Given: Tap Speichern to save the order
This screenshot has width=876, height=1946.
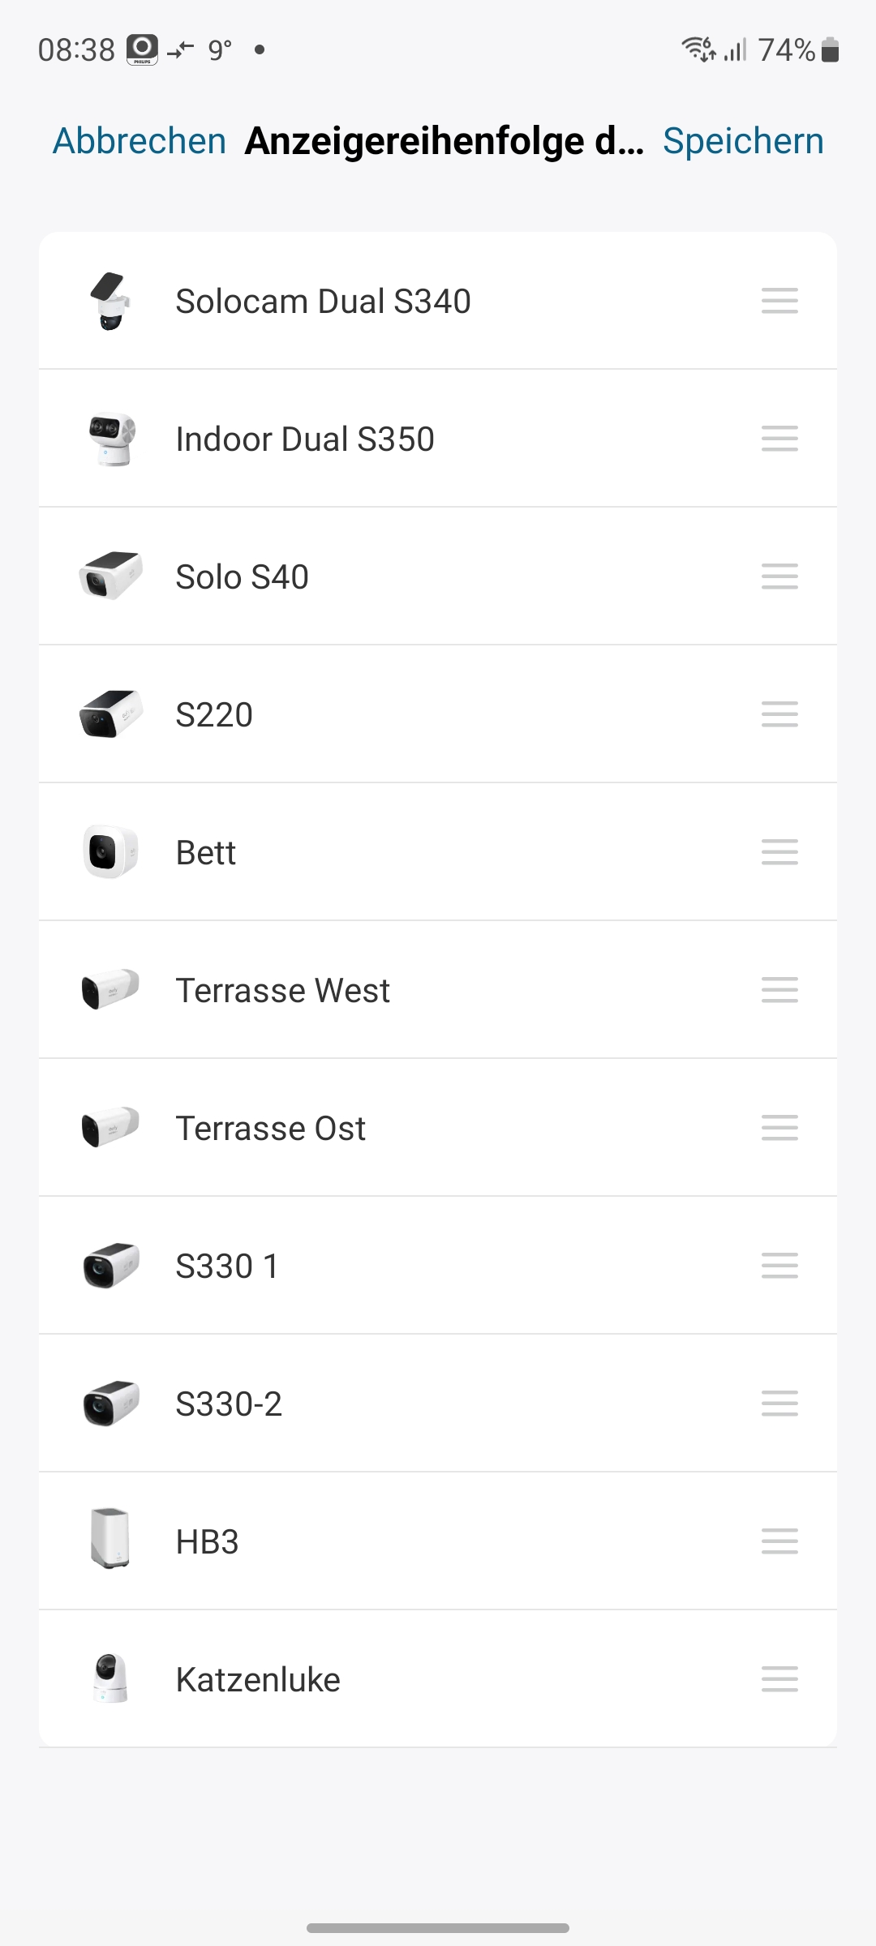Looking at the screenshot, I should [743, 141].
